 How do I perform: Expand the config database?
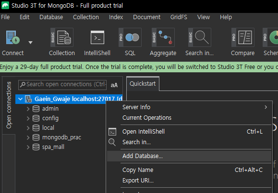[28, 118]
